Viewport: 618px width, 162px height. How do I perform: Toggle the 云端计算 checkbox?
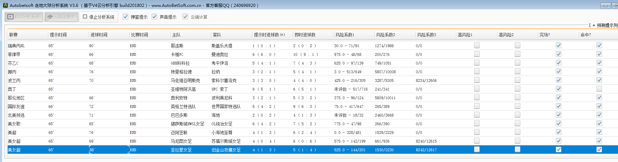[x=185, y=17]
